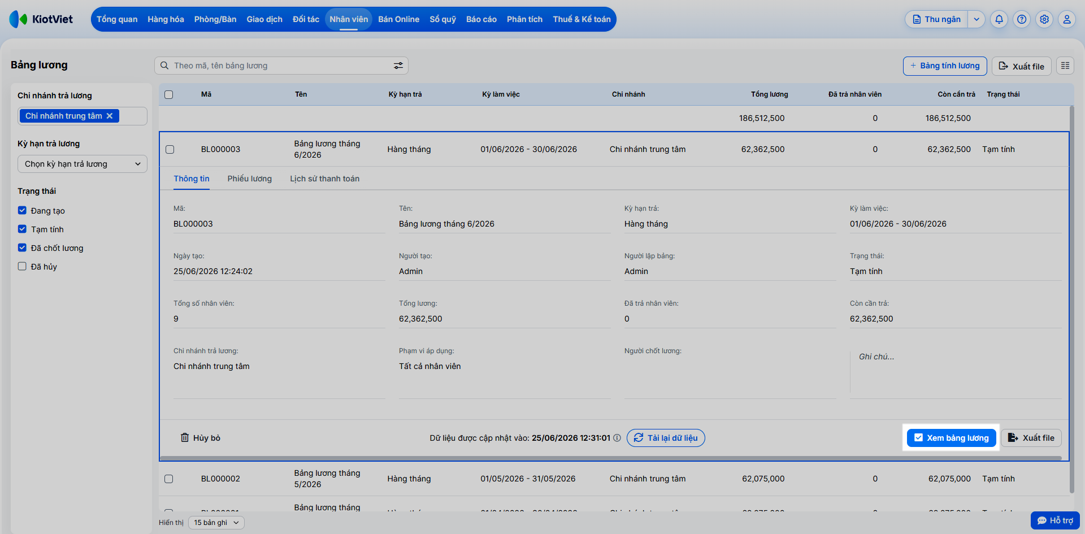Open the Bán Online menu
The image size is (1085, 534).
click(398, 19)
